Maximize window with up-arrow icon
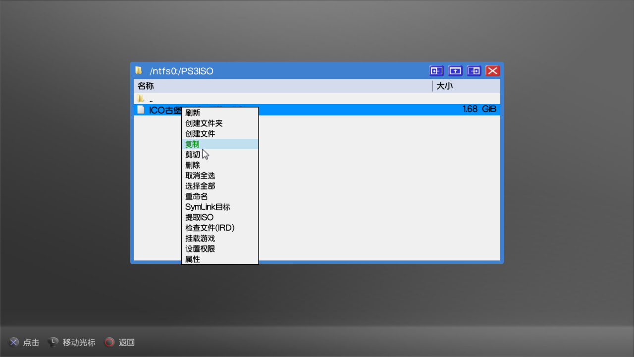Screen dimensions: 634x357 (x=455, y=71)
